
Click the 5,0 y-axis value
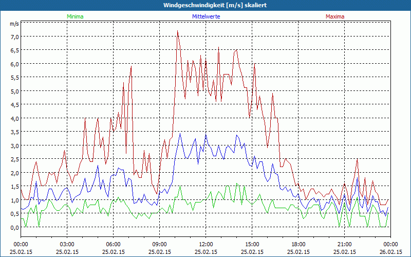point(14,91)
